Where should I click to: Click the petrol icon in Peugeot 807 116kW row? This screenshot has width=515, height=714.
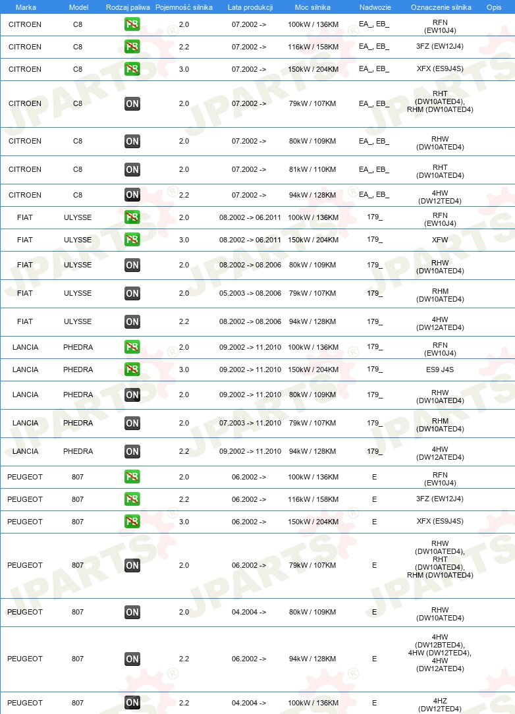click(x=132, y=499)
